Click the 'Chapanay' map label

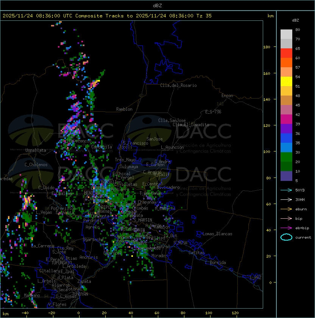click(x=147, y=202)
